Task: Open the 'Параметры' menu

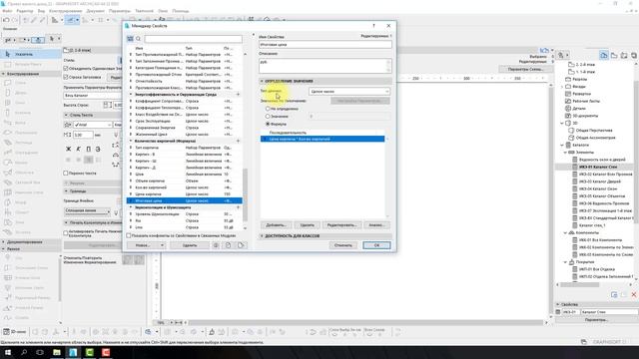Action: pos(120,11)
